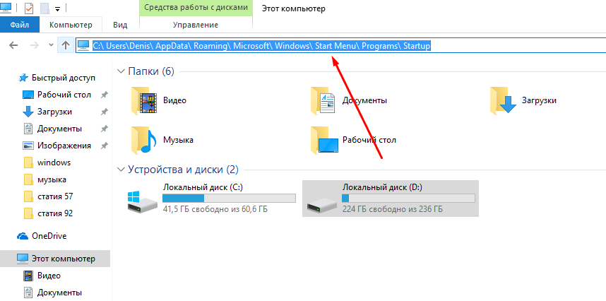Open Загрузки in the sidebar

coord(54,112)
